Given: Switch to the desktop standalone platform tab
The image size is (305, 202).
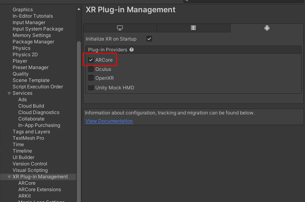Looking at the screenshot, I should tap(120, 28).
